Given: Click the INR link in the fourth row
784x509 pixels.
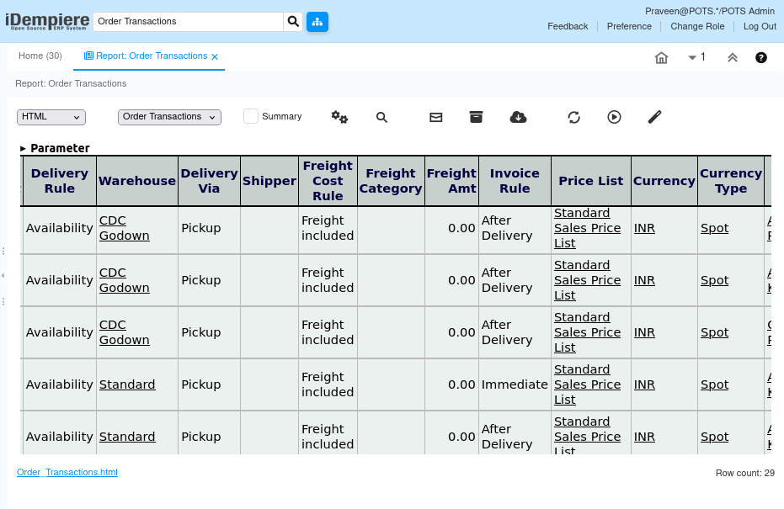Looking at the screenshot, I should point(644,384).
